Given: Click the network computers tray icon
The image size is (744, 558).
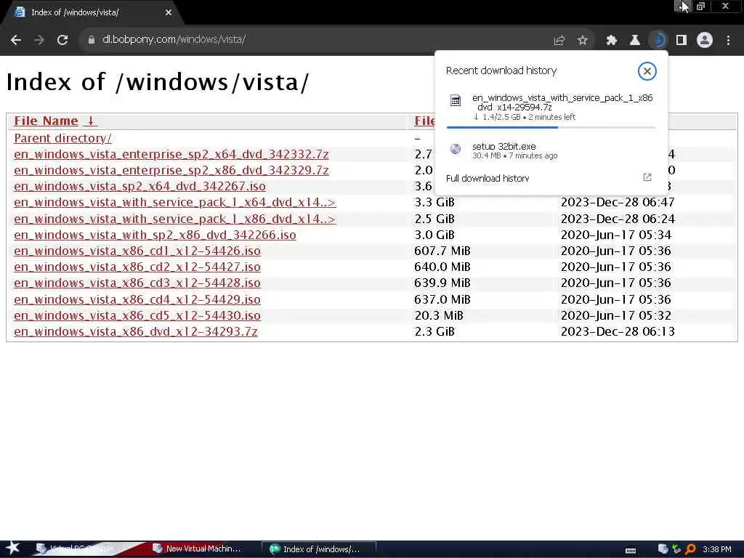Looking at the screenshot, I should coord(663,549).
